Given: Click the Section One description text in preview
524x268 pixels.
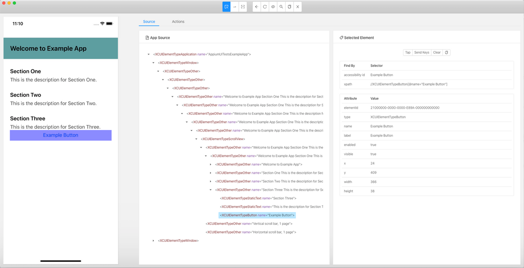Looking at the screenshot, I should (x=53, y=80).
